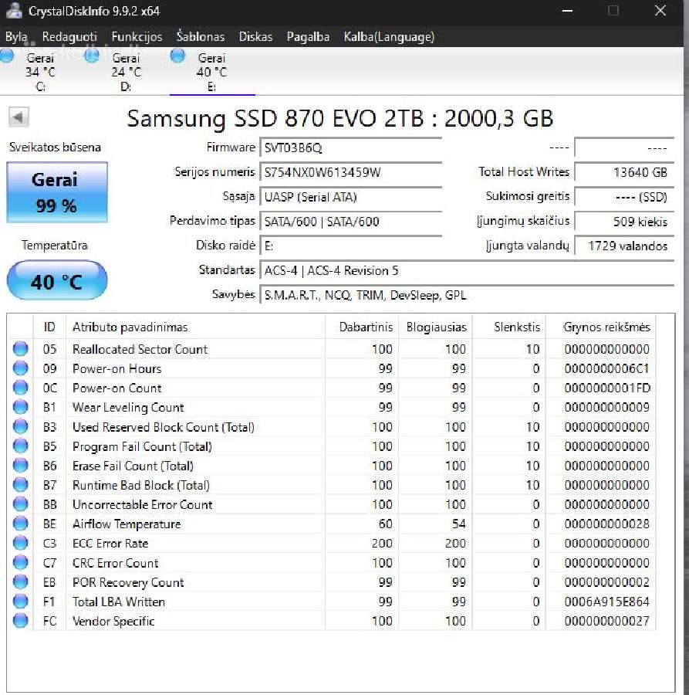The width and height of the screenshot is (689, 695).
Task: Click the Disko raidė field E:
Action: coord(351,246)
